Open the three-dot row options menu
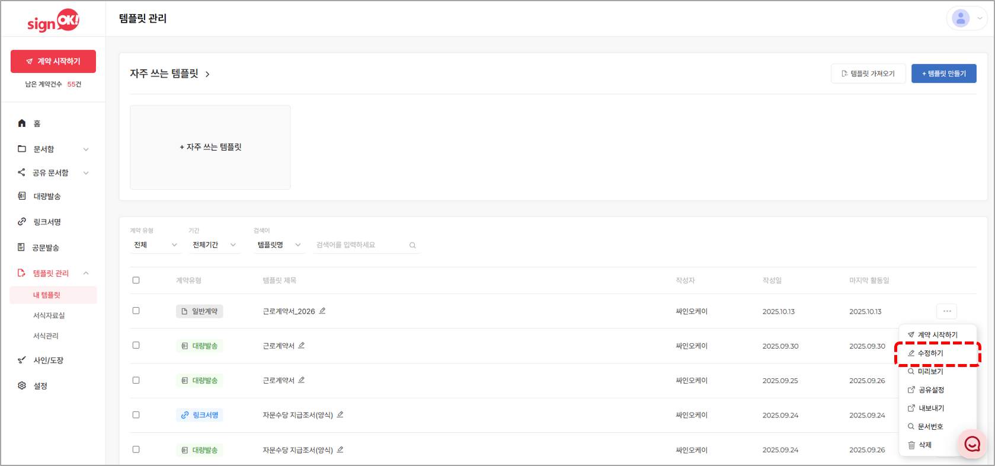 tap(946, 311)
